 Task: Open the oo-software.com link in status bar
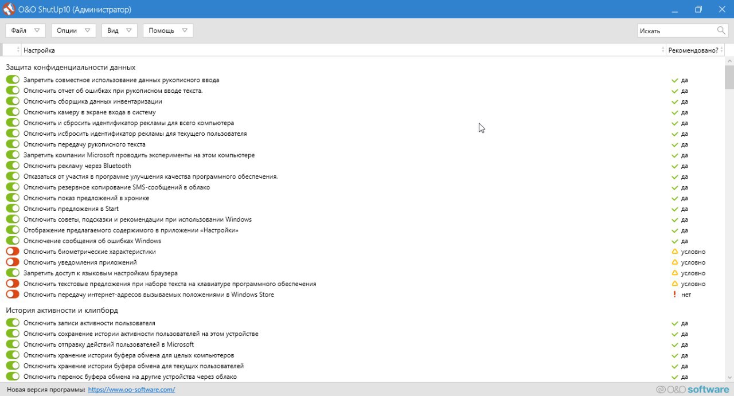click(x=131, y=390)
